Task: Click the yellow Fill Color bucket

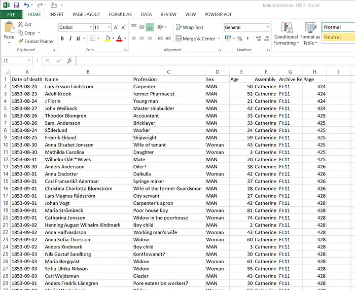Action: [108, 39]
